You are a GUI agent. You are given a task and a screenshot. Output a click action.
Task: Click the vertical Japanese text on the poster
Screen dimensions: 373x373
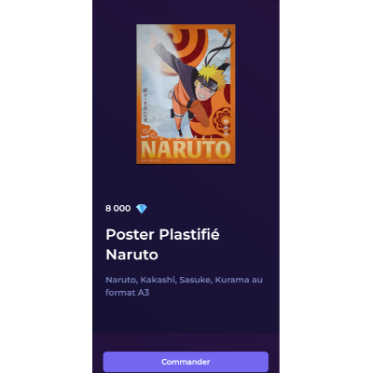click(x=145, y=104)
